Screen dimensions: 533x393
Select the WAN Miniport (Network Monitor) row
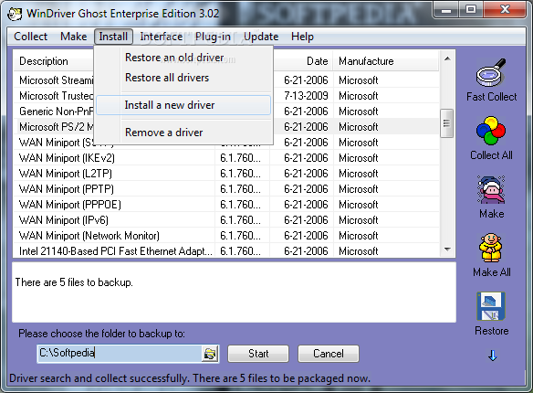click(226, 236)
